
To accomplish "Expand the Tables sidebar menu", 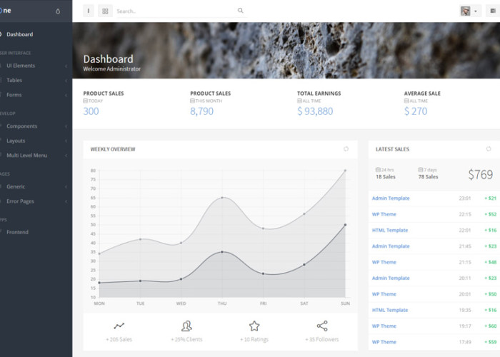I will click(34, 80).
